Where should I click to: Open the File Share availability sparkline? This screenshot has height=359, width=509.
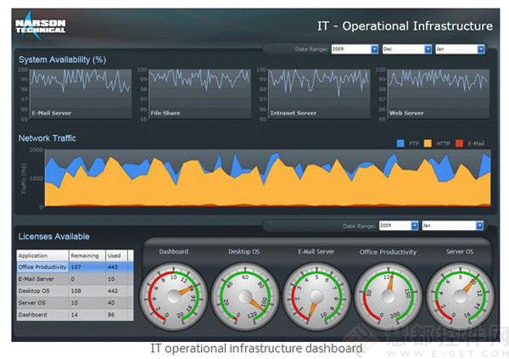click(x=193, y=93)
